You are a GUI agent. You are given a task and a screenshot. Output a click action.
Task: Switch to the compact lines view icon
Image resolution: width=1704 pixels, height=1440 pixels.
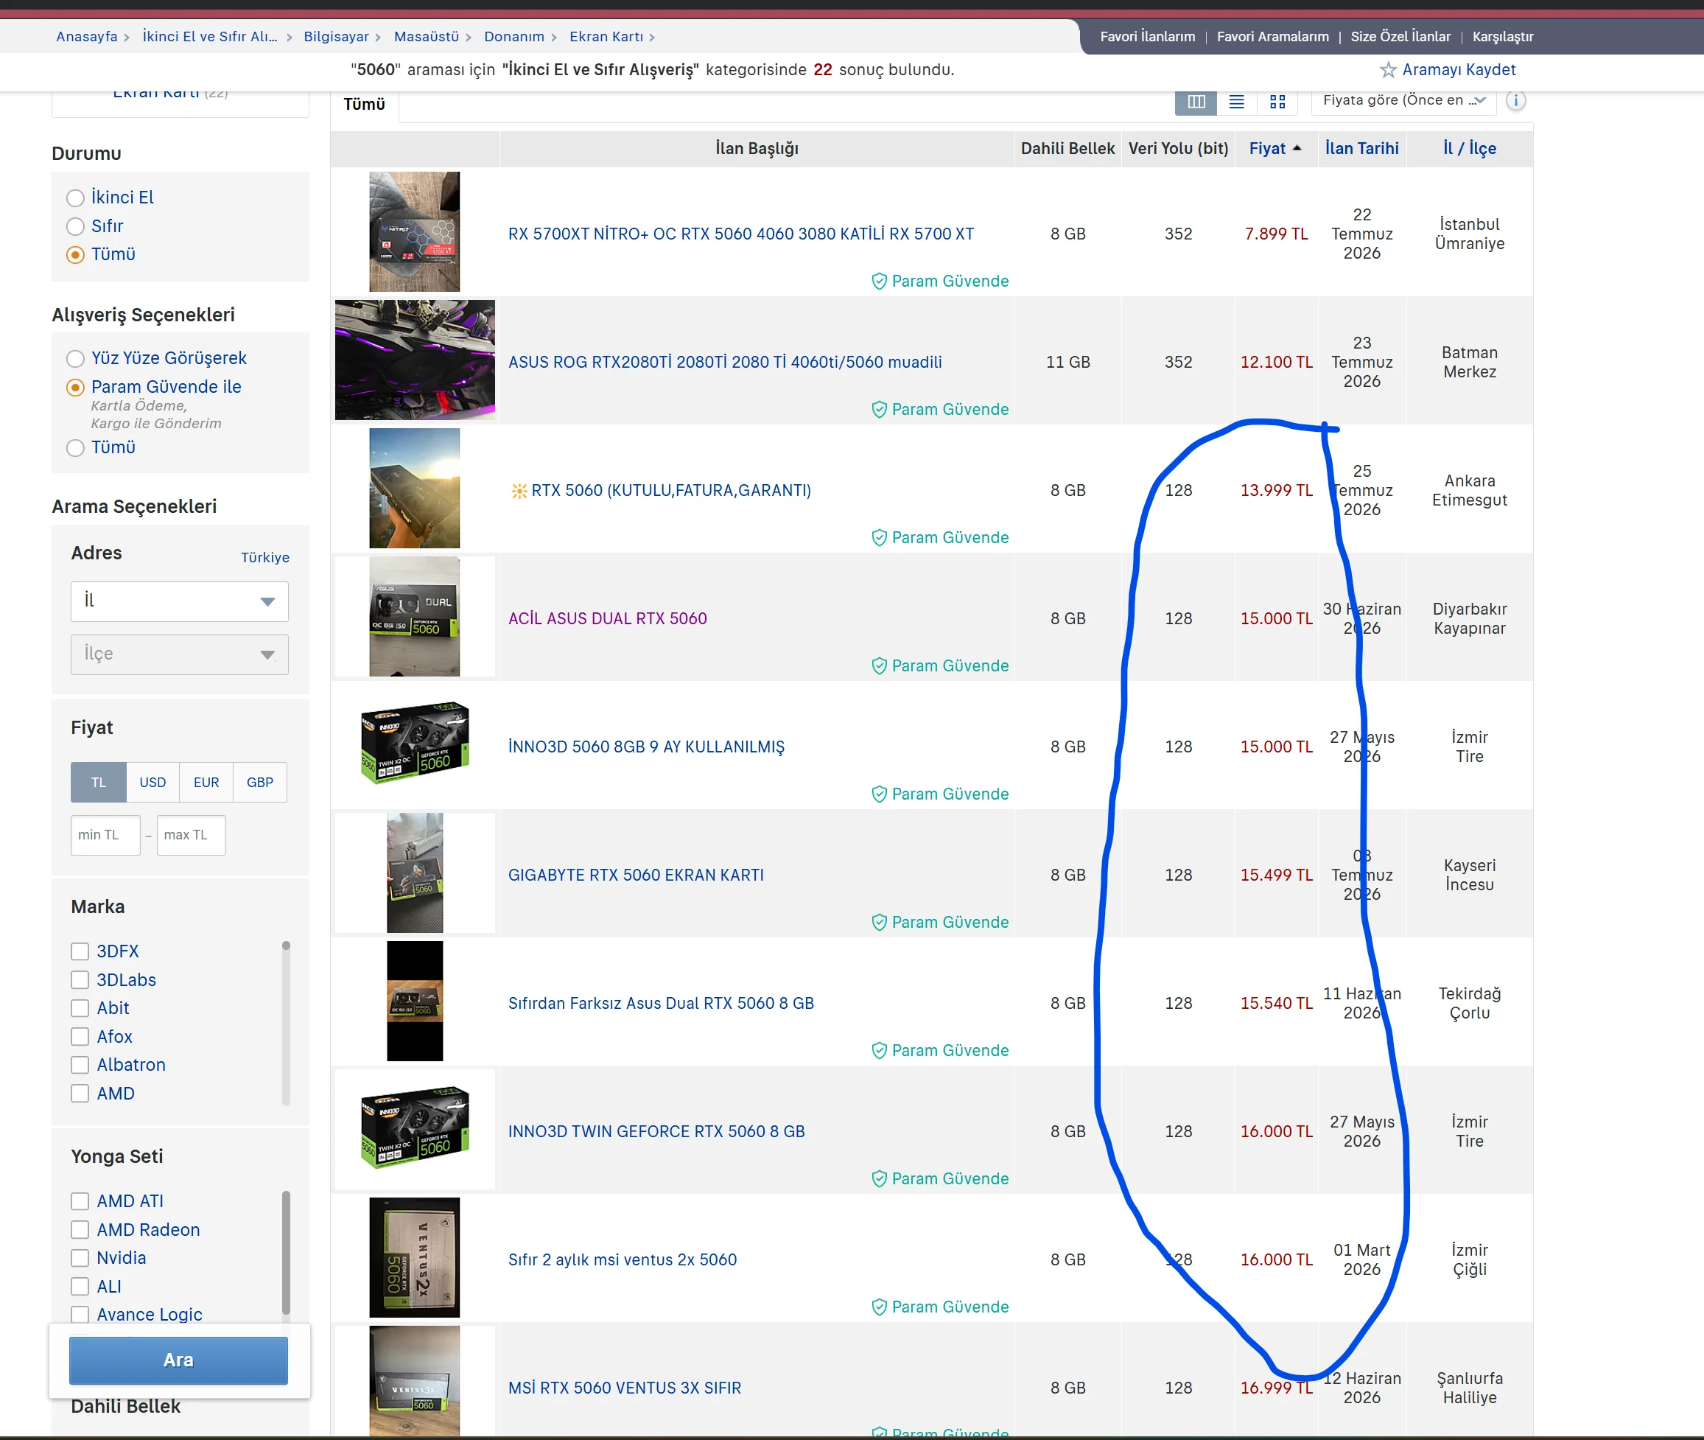point(1236,101)
